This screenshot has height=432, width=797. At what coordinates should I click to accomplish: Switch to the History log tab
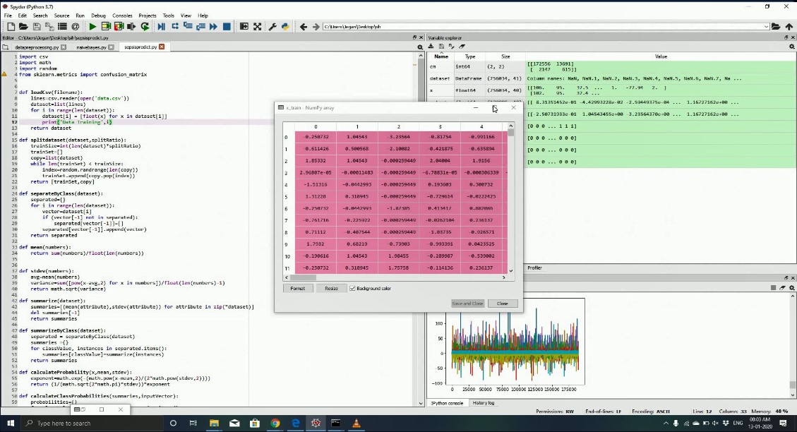pos(484,403)
